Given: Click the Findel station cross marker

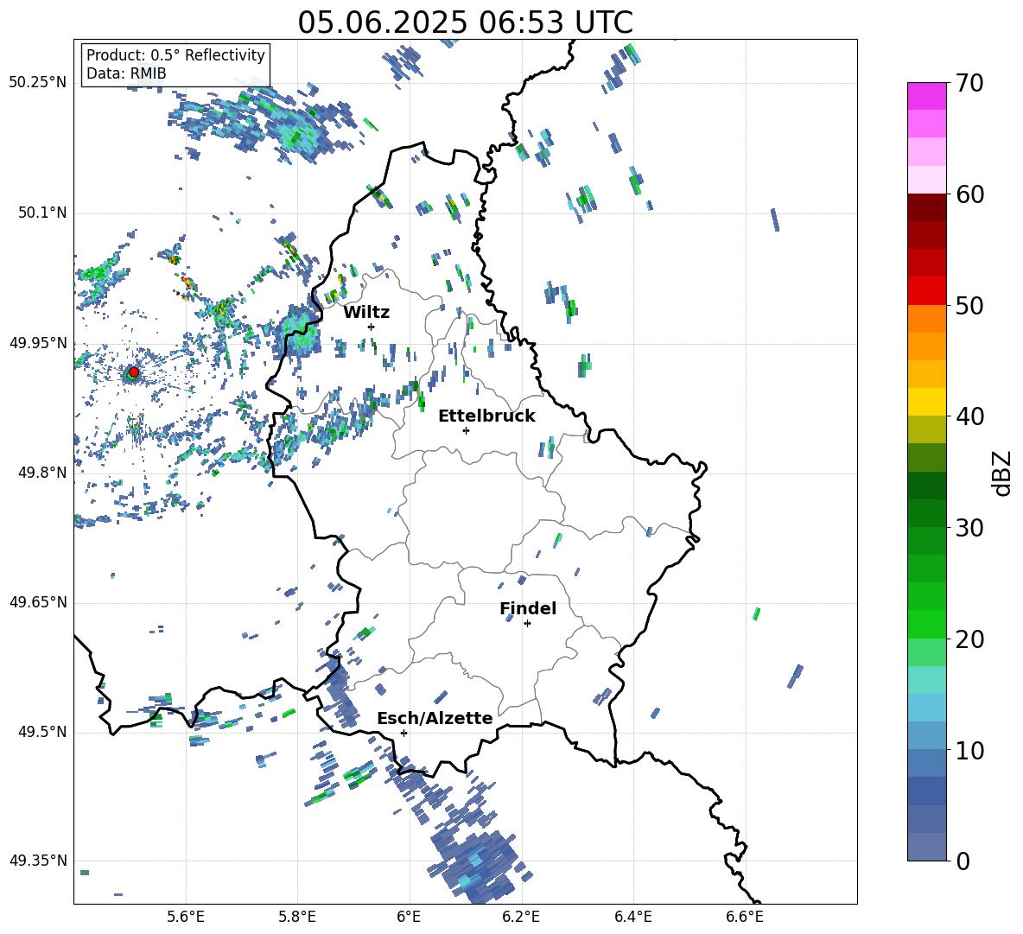Looking at the screenshot, I should click(527, 624).
